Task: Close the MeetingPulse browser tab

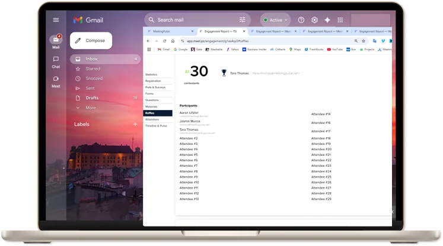Action: [192, 31]
